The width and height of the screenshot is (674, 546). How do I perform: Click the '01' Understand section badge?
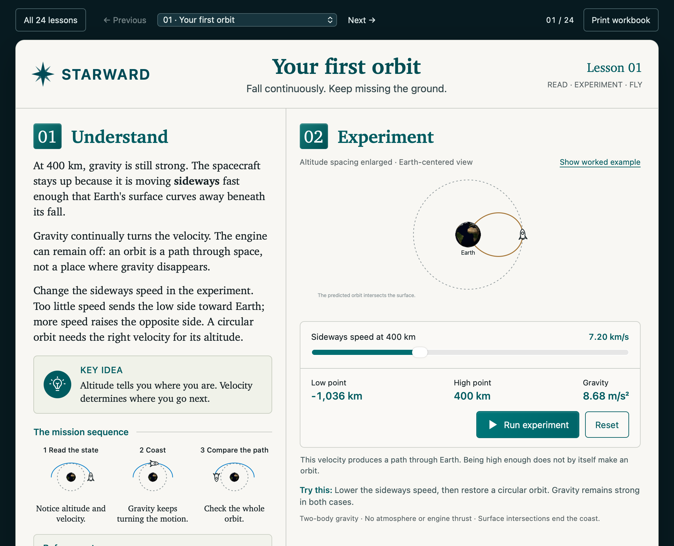tap(48, 136)
